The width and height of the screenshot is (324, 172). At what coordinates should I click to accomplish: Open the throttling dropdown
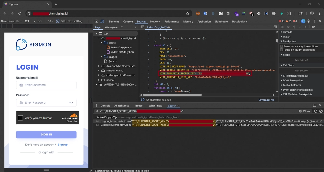point(75,21)
